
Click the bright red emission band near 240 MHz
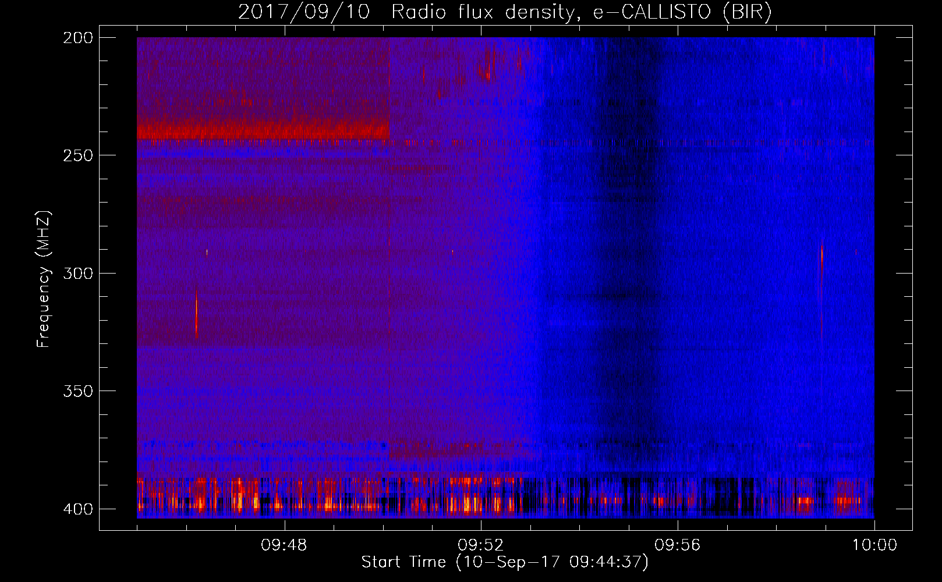pyautogui.click(x=263, y=130)
